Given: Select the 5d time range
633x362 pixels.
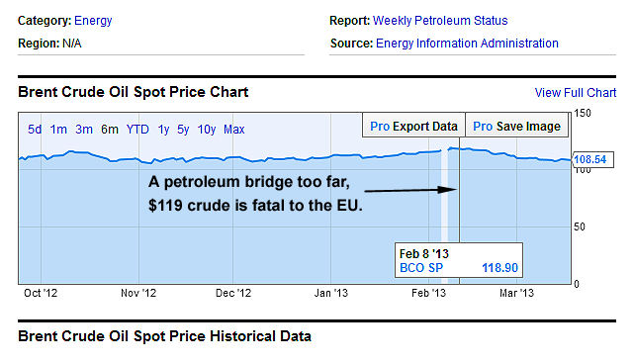Looking at the screenshot, I should pyautogui.click(x=35, y=130).
